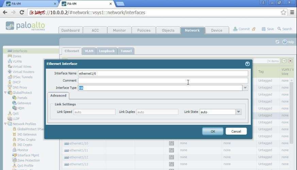
Task: Click the Comment input field
Action: coord(163,81)
